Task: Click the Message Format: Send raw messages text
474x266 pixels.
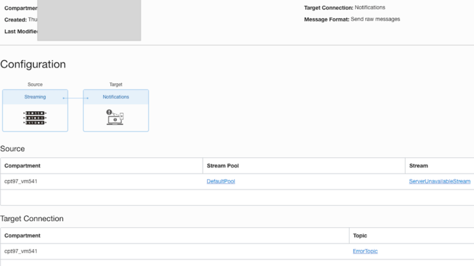Action: tap(352, 19)
